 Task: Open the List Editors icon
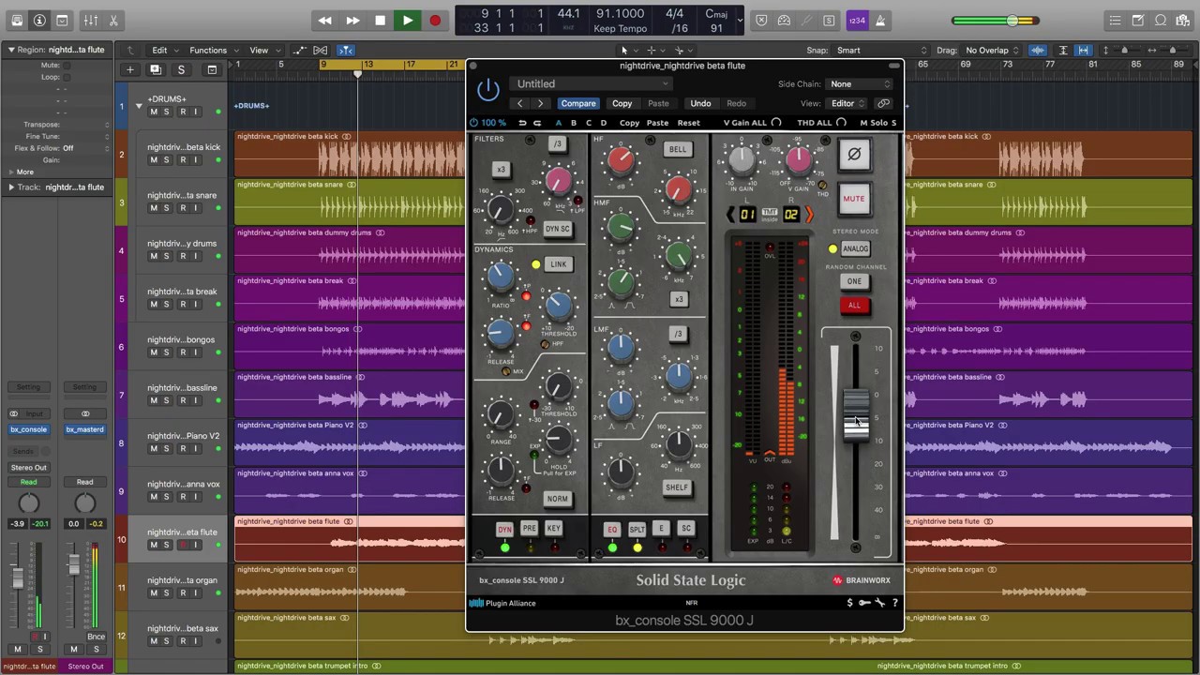[x=1115, y=21]
